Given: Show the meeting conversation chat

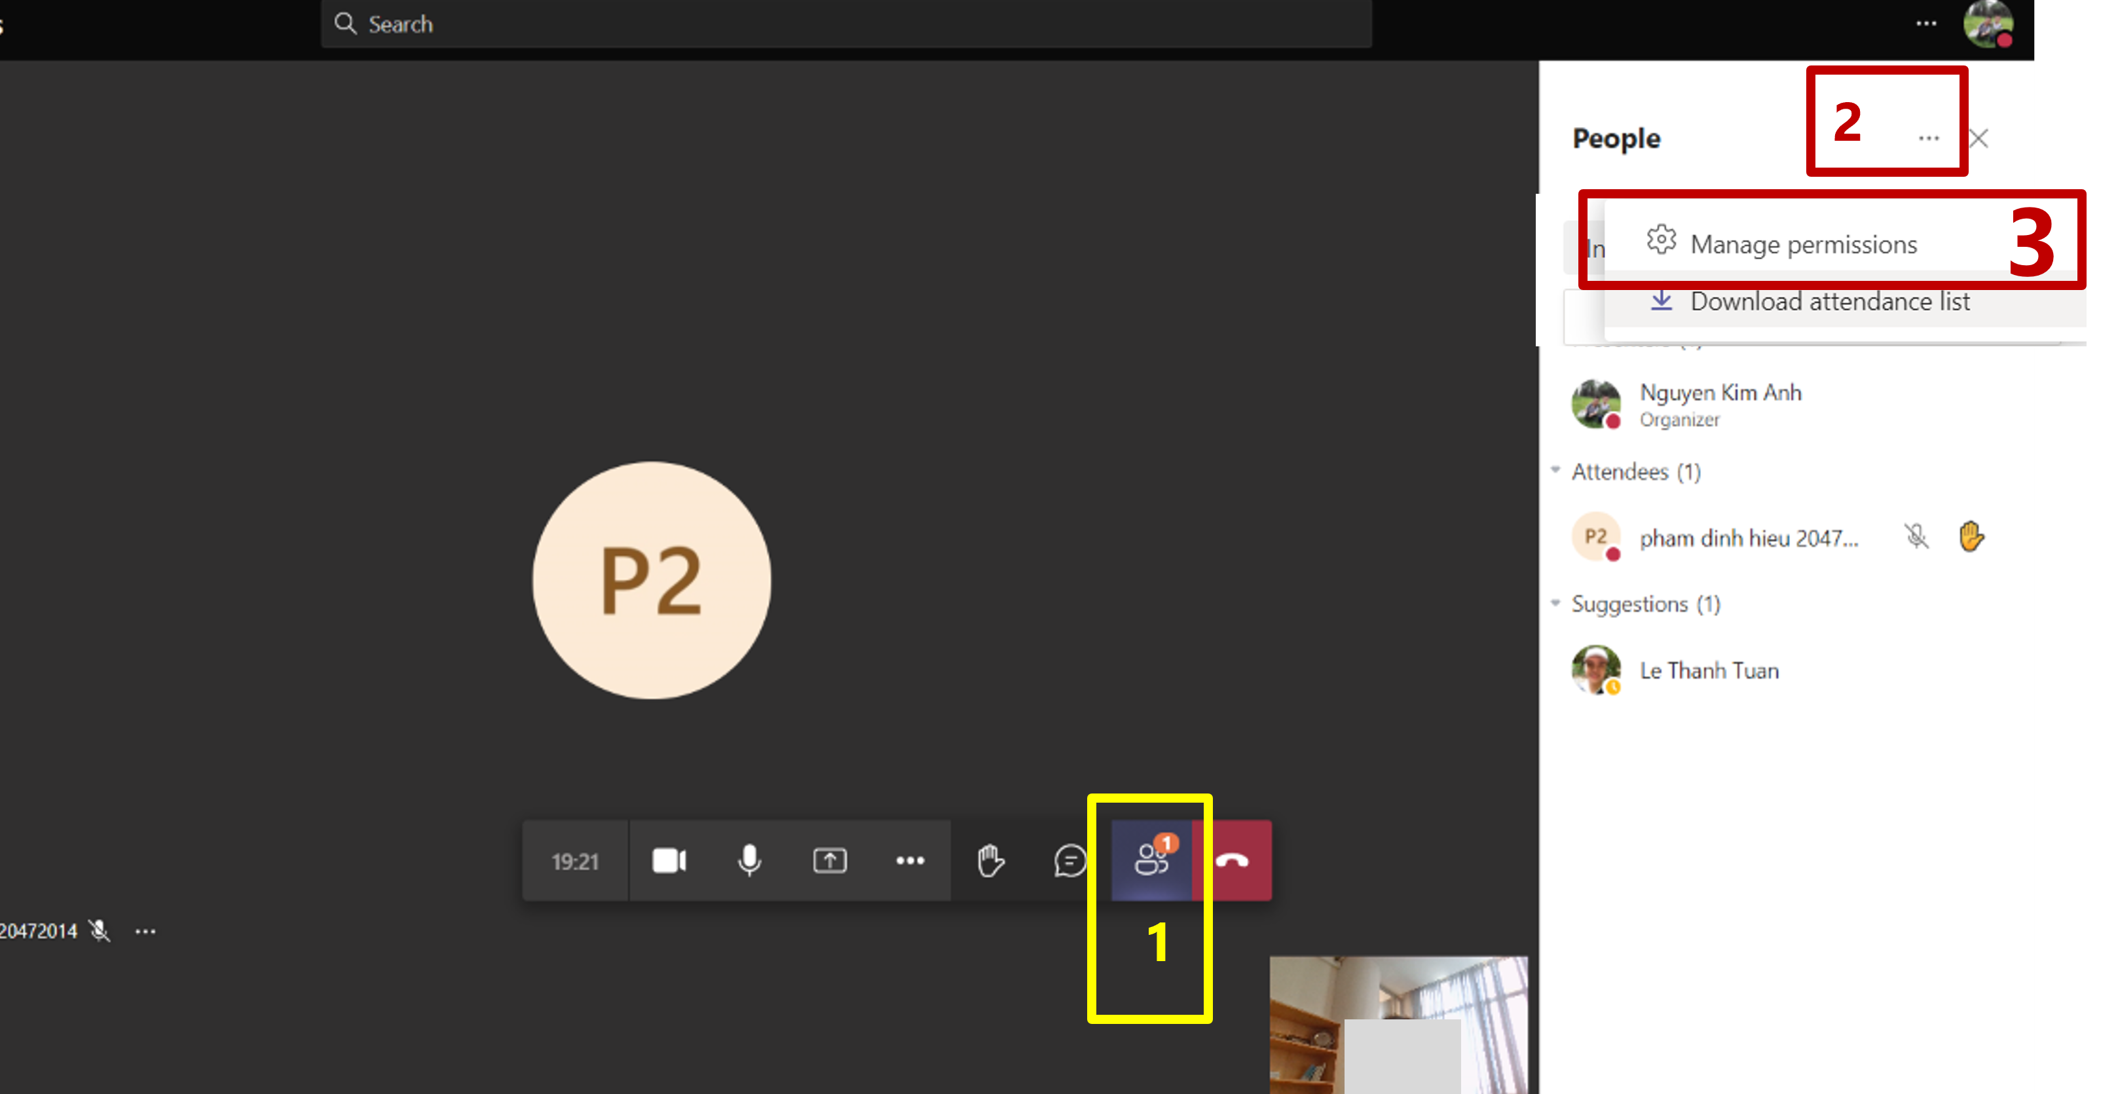Looking at the screenshot, I should click(1069, 860).
